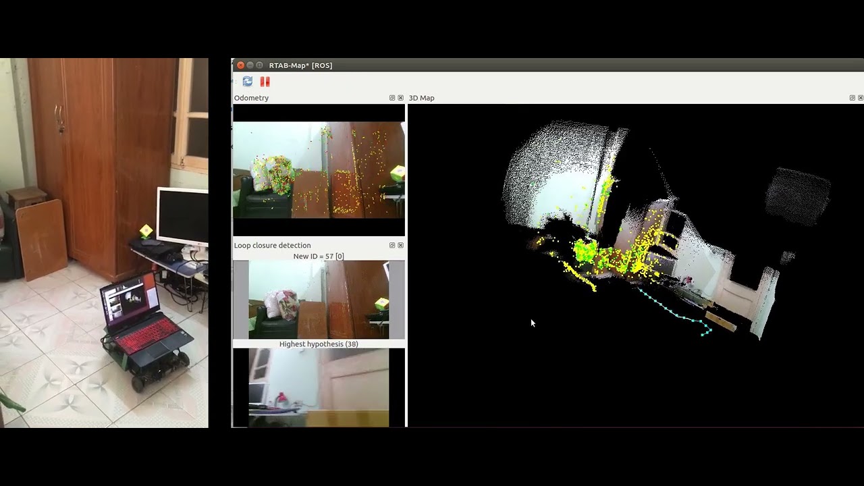
Task: Click the Odometry camera image view
Action: click(319, 169)
